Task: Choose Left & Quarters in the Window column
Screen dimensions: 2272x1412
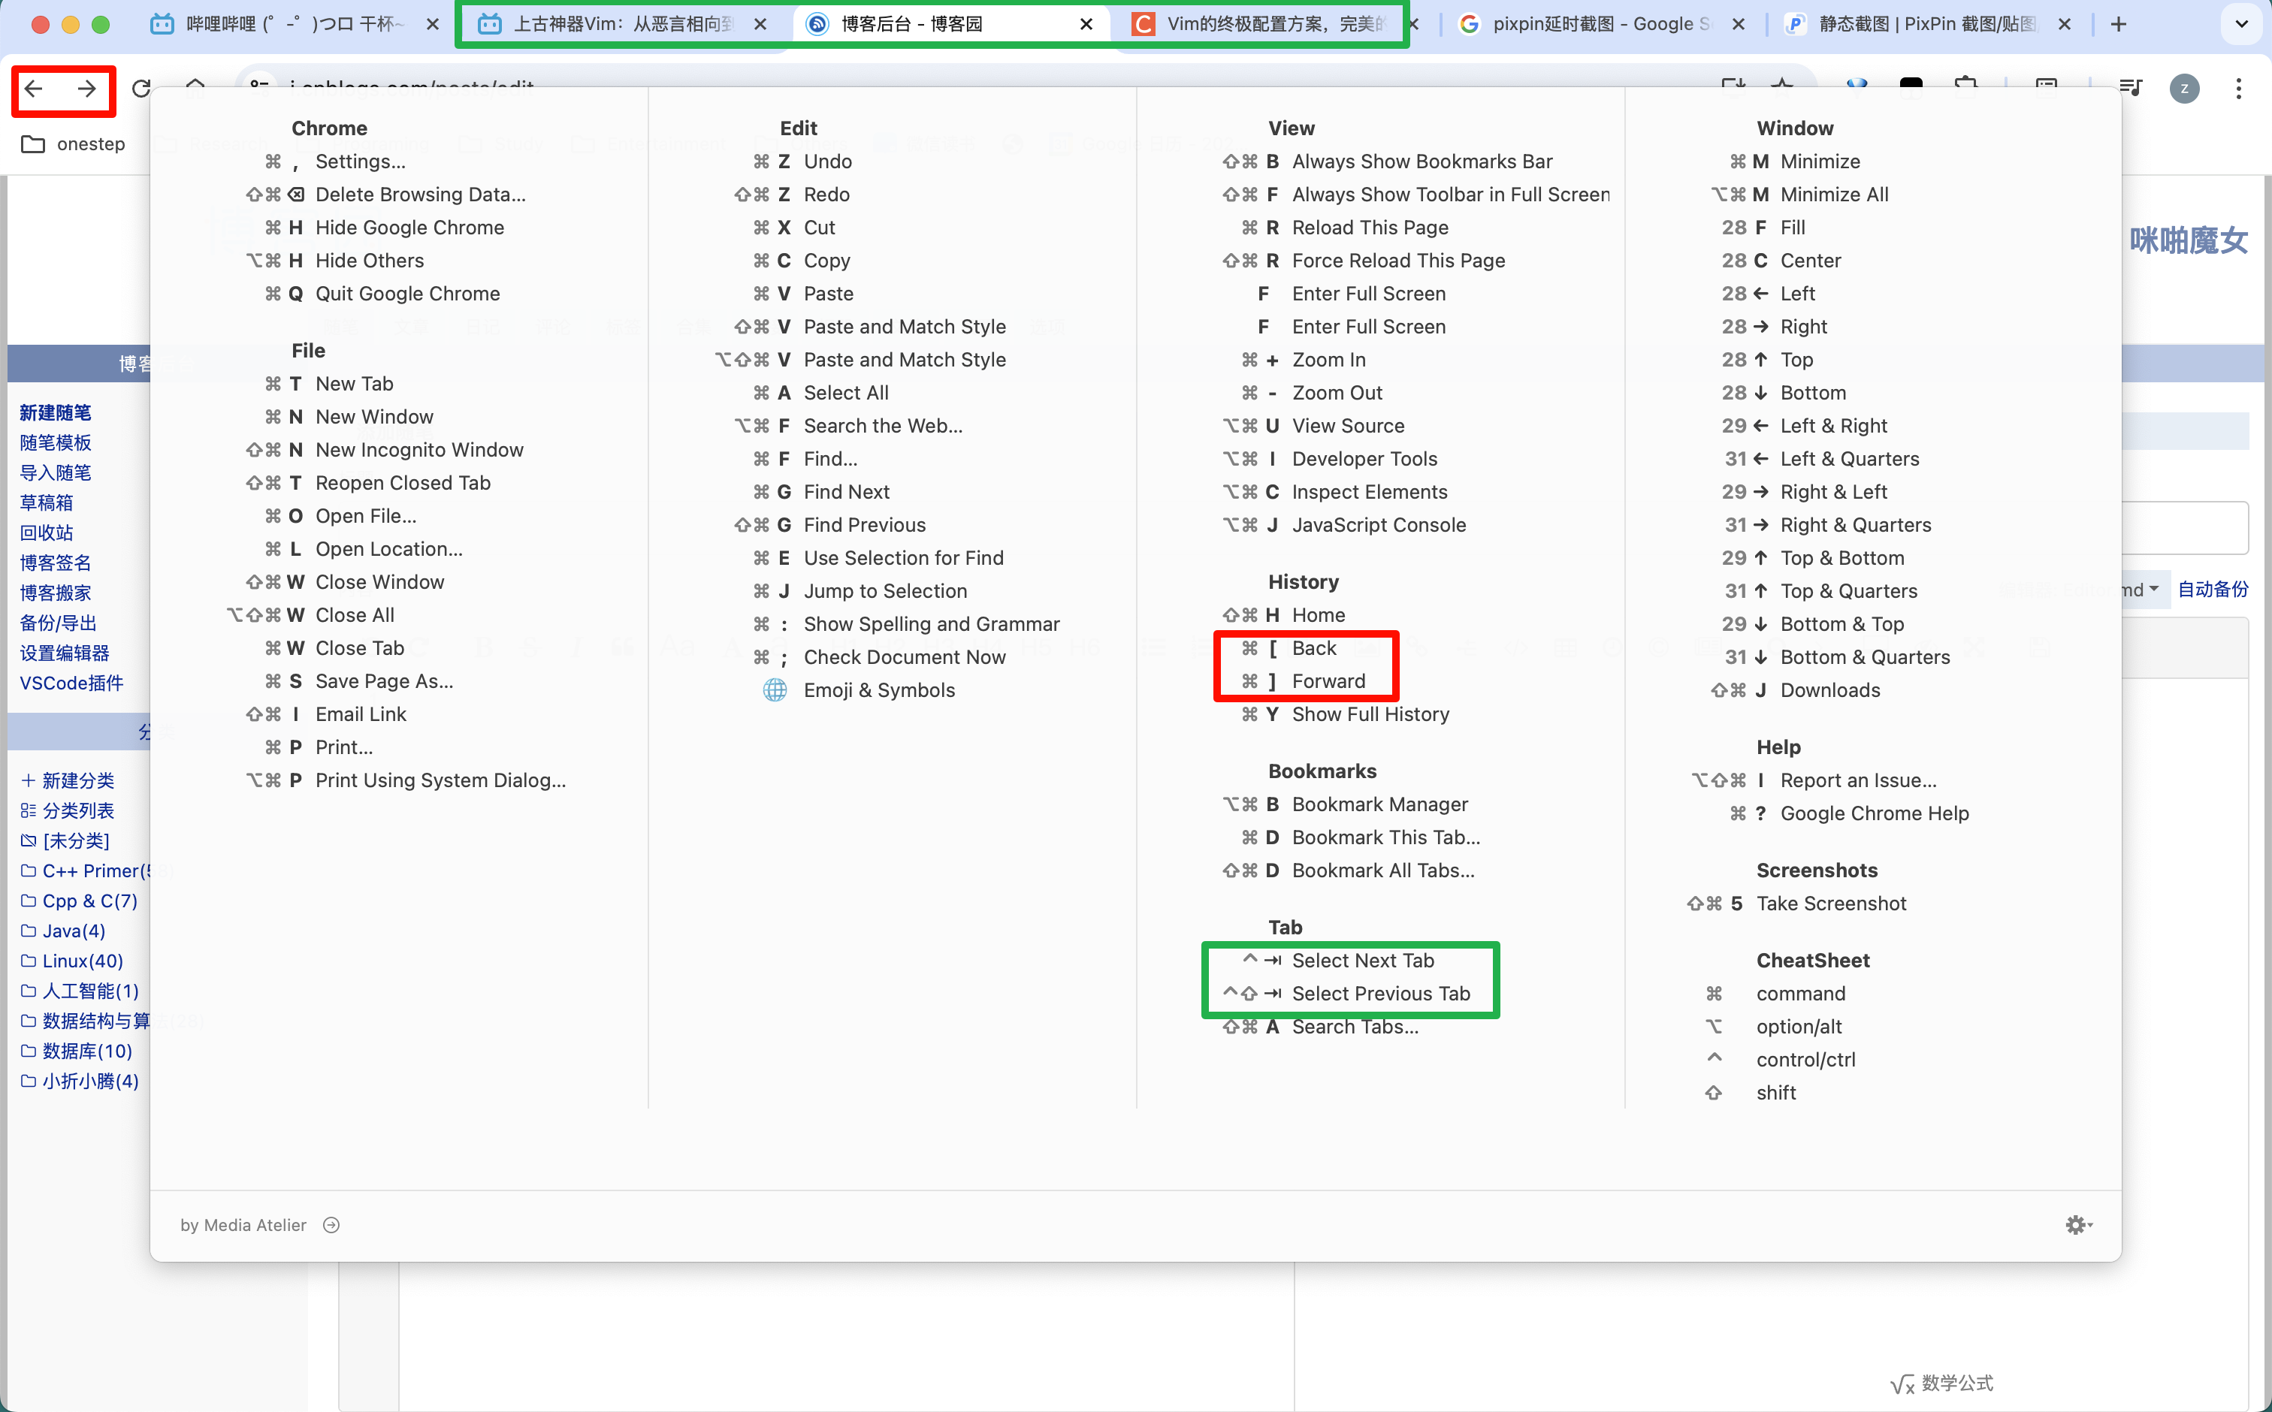Action: click(1850, 459)
